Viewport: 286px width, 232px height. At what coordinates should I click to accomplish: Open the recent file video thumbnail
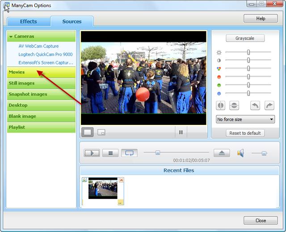pos(103,188)
